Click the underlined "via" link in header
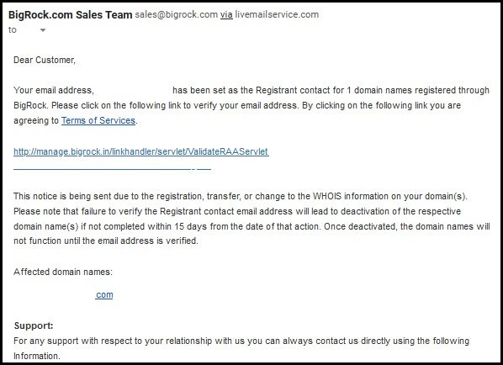503x365 pixels. point(226,15)
